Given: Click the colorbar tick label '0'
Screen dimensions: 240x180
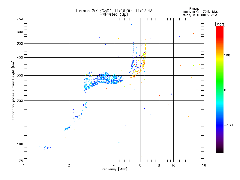Looking at the screenshot, I should pyautogui.click(x=225, y=90).
